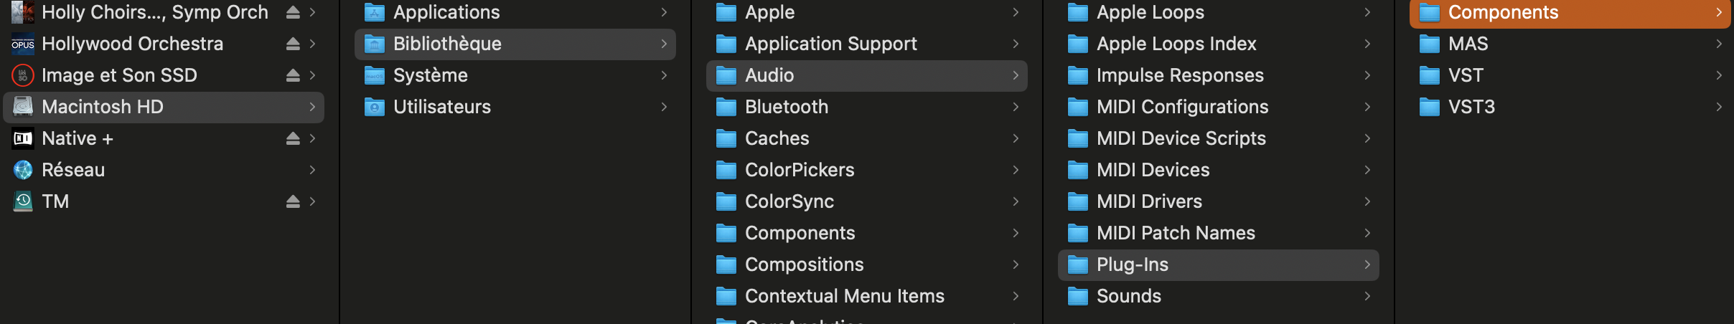This screenshot has width=1734, height=324.
Task: Click the Réseau globe icon
Action: coord(23,170)
